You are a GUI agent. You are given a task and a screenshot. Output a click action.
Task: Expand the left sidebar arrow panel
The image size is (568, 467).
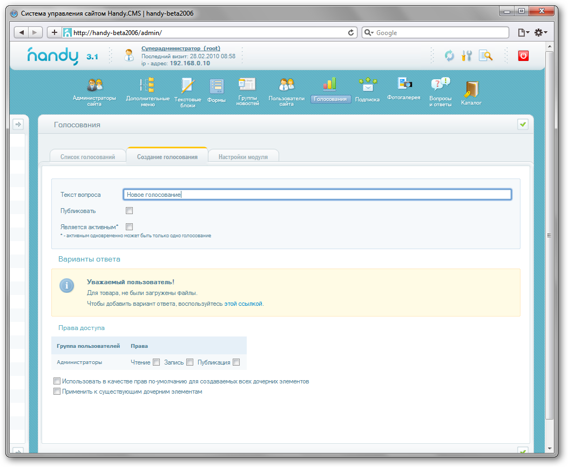(x=18, y=125)
